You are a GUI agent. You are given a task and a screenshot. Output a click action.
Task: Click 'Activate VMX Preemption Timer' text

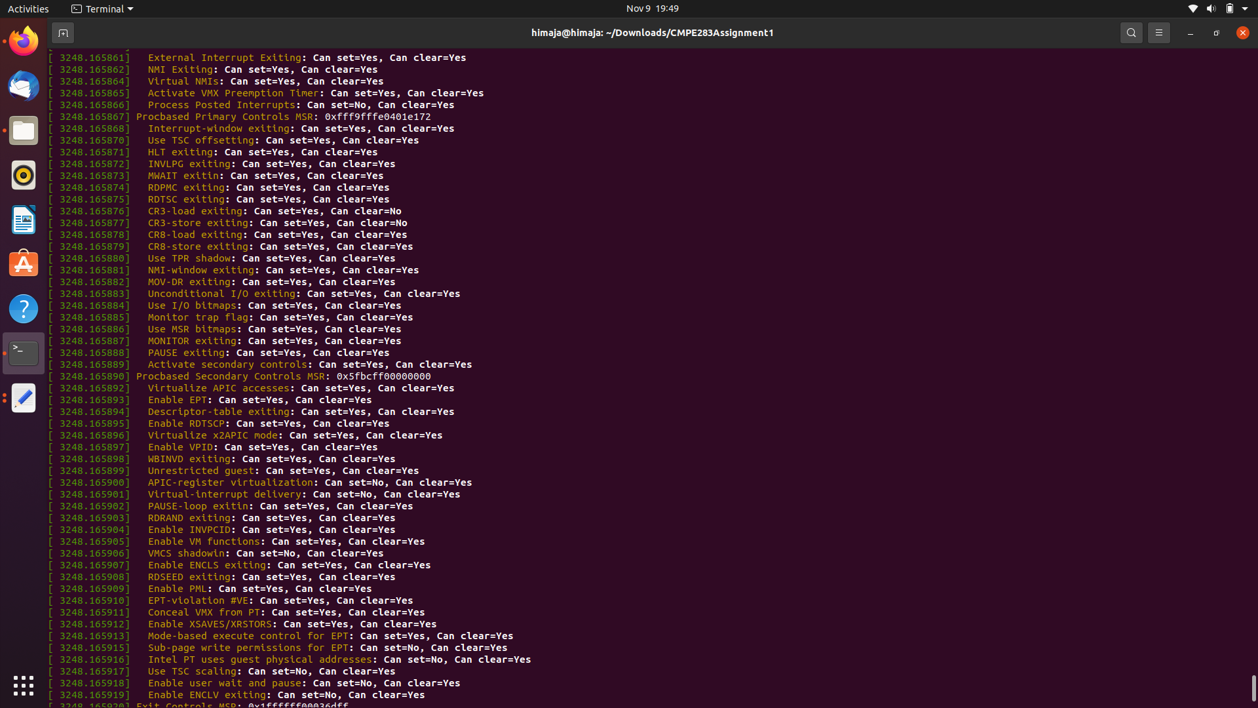pyautogui.click(x=233, y=93)
